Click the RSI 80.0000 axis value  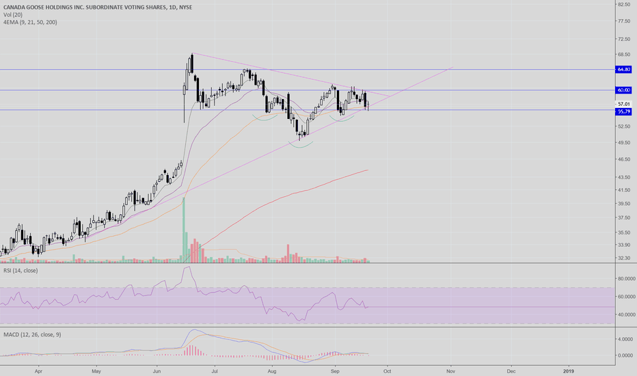[x=627, y=279]
